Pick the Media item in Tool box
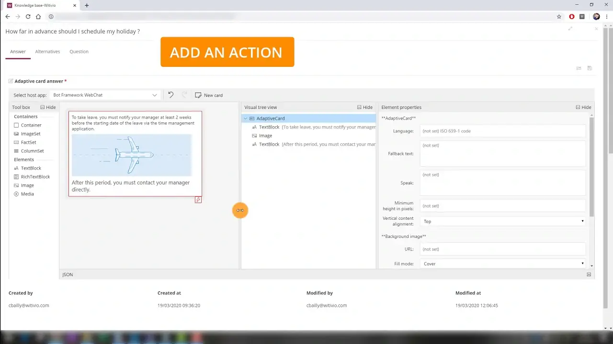 point(24,194)
